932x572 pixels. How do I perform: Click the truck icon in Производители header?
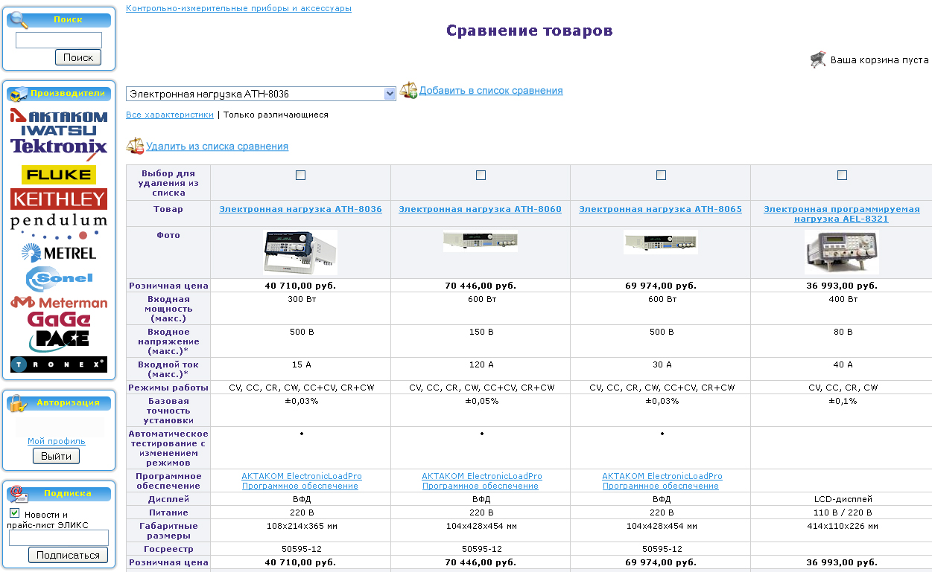[x=19, y=94]
